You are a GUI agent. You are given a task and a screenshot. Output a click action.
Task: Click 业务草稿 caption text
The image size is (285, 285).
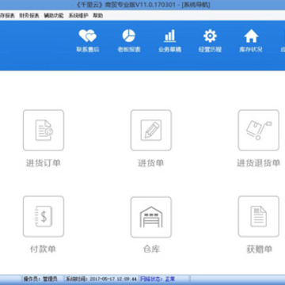170,50
